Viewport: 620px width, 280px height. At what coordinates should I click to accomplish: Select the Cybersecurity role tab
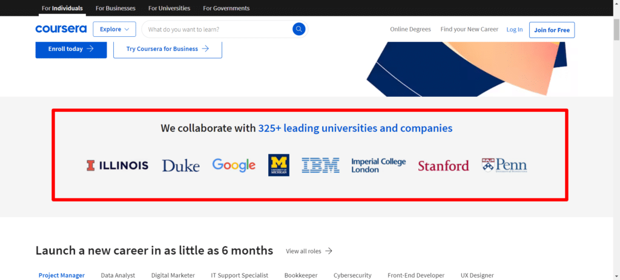coord(352,275)
